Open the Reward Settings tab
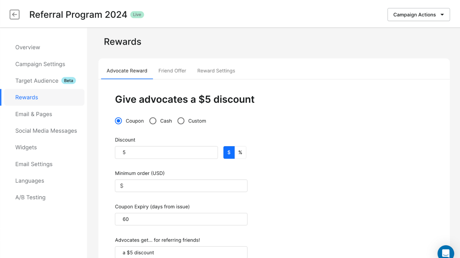460x258 pixels. tap(216, 71)
